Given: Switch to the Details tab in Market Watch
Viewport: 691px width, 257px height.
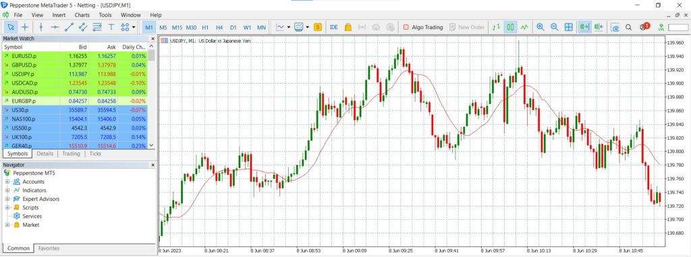Looking at the screenshot, I should [x=45, y=154].
